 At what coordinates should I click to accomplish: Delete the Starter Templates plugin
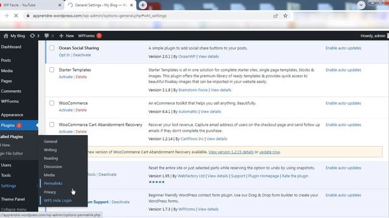click(81, 77)
